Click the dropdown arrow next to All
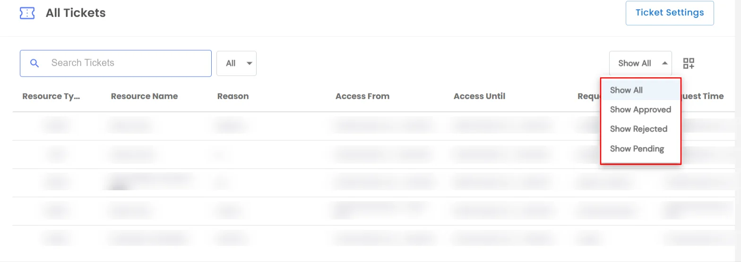This screenshot has width=741, height=262. (x=249, y=63)
